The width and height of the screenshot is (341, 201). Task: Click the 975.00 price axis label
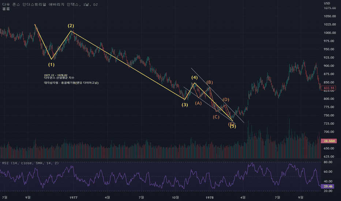click(330, 41)
